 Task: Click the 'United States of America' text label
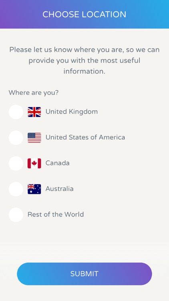click(85, 137)
